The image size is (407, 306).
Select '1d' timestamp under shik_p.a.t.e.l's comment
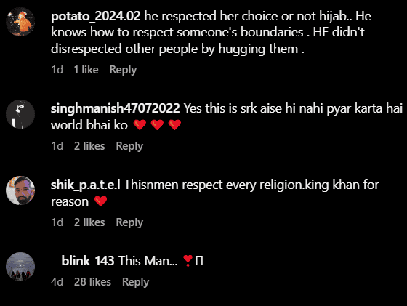57,222
